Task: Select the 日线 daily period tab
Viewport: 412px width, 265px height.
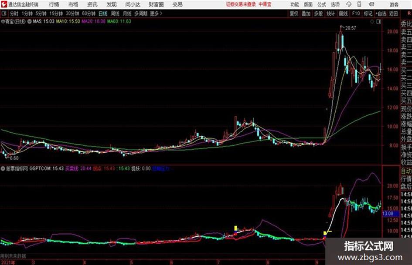Action: pyautogui.click(x=103, y=13)
